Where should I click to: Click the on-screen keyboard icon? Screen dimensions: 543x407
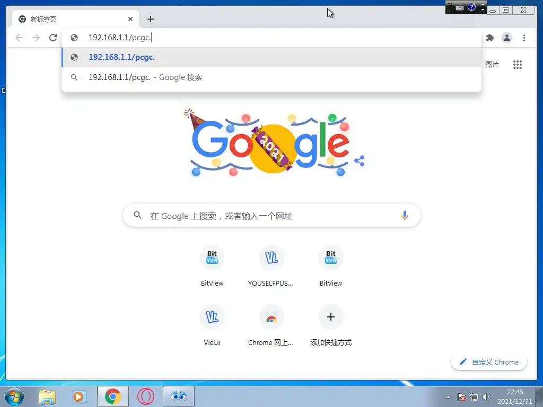point(460,7)
